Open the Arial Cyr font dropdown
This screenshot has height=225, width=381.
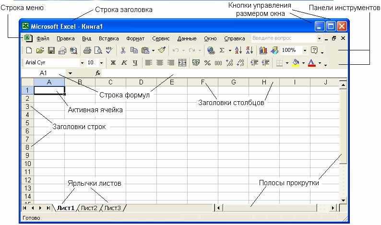coord(82,63)
